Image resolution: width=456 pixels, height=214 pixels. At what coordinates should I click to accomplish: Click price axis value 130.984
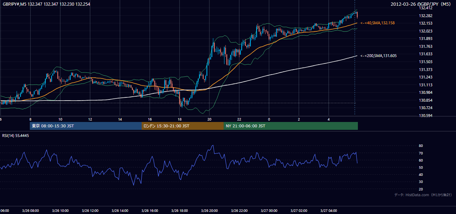tap(425, 93)
